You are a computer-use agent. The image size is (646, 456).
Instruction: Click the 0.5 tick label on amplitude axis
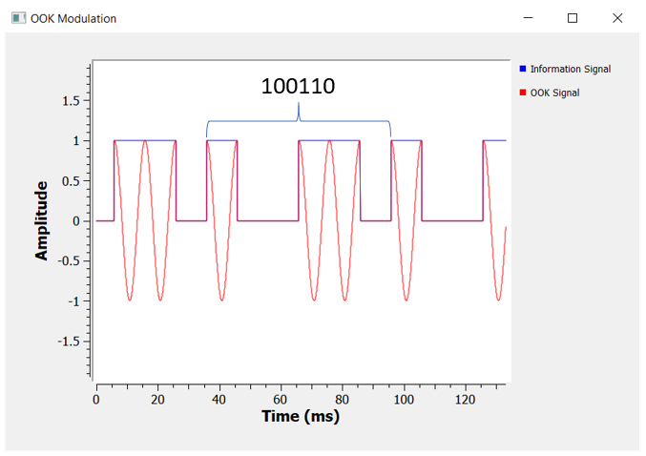click(69, 181)
